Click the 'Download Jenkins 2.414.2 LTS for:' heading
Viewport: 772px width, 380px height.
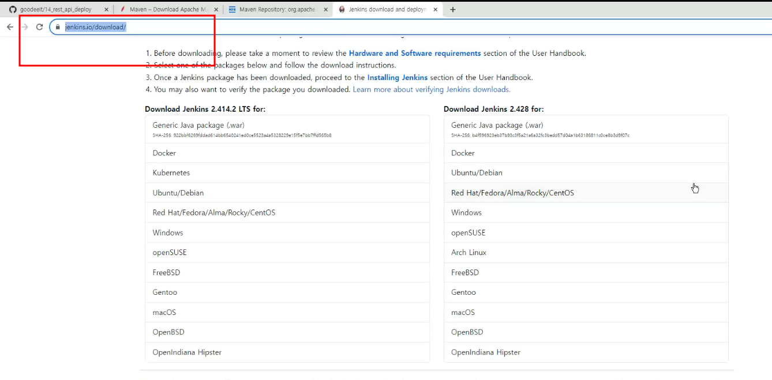click(x=205, y=109)
